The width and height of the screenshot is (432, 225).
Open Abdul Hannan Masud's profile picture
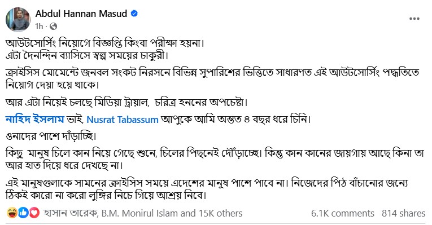pos(18,20)
